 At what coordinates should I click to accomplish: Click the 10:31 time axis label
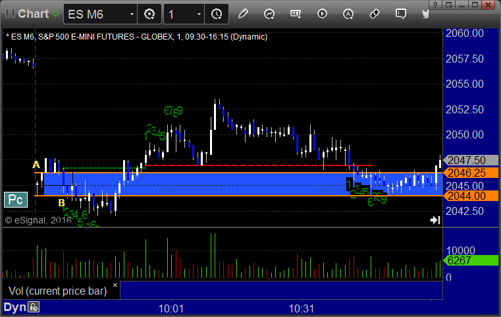[x=302, y=308]
